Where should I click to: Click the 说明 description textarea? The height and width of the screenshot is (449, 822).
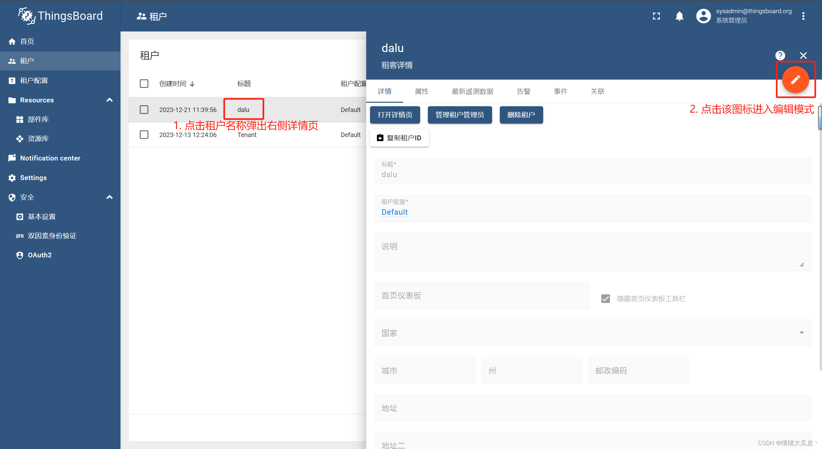pos(593,252)
